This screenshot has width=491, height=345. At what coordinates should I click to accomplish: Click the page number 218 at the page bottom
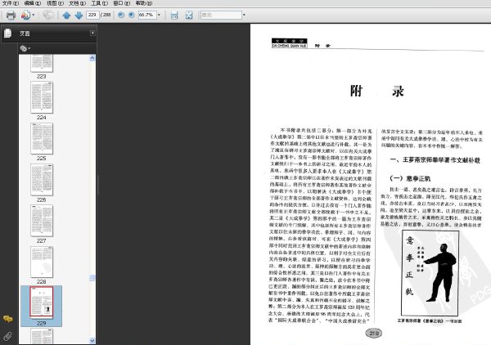[x=374, y=333]
